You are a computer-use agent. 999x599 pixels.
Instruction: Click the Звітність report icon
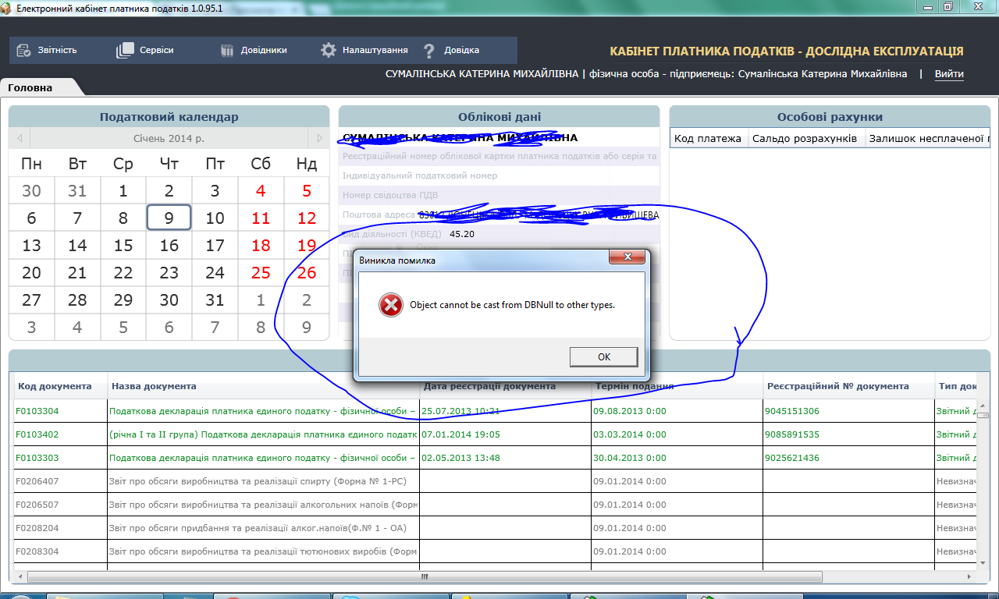point(23,50)
